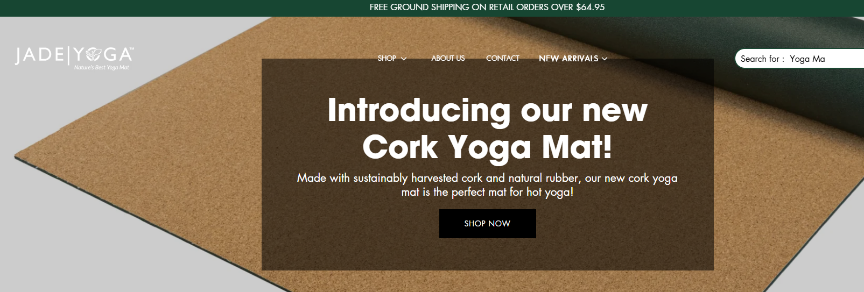Click the sustainably harvested cork description text
The image size is (864, 292).
(x=487, y=184)
